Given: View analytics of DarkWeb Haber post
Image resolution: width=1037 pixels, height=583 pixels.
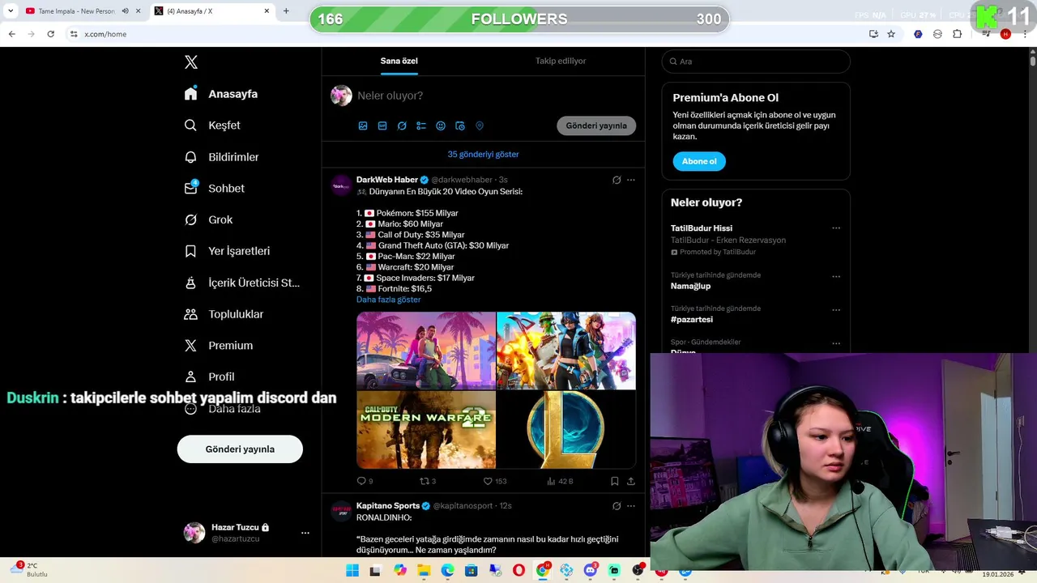Looking at the screenshot, I should tap(560, 481).
